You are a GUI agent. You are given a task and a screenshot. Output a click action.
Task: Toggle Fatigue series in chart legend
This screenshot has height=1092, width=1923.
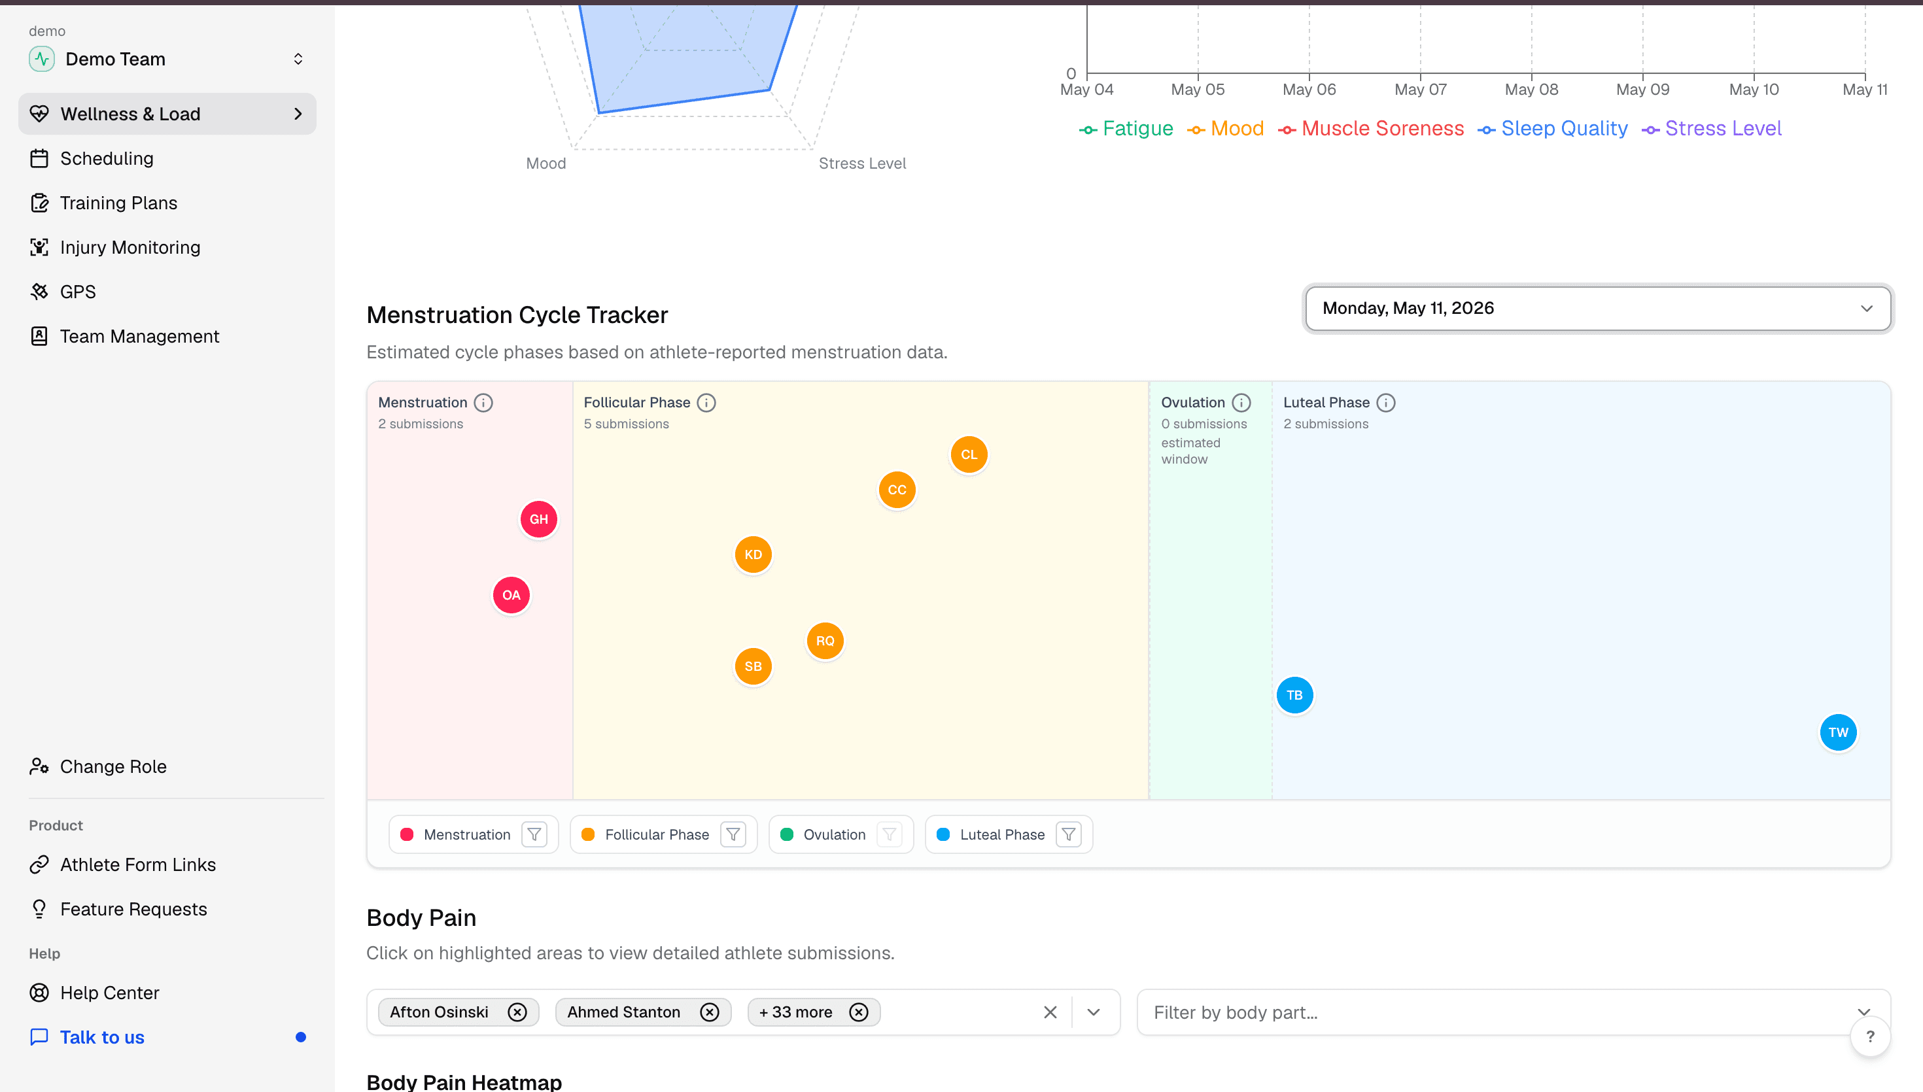click(1126, 129)
